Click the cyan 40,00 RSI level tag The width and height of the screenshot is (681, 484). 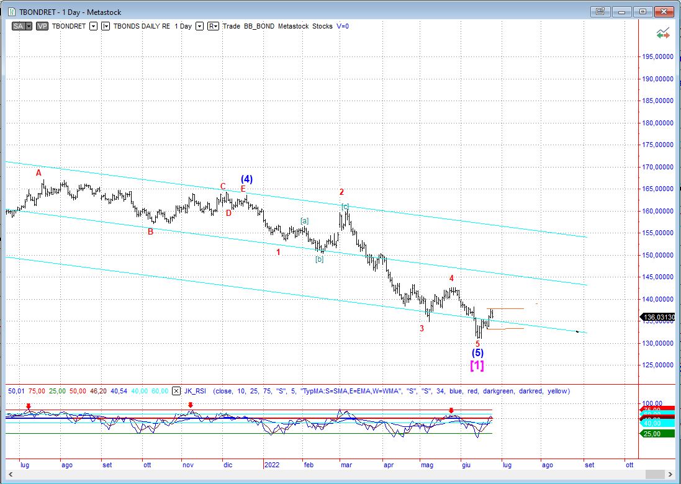(x=657, y=423)
